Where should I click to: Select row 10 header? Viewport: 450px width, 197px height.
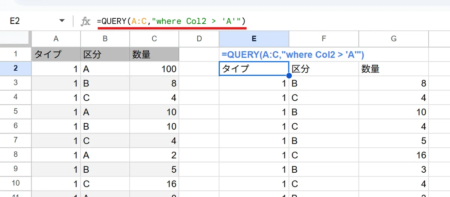[15, 183]
